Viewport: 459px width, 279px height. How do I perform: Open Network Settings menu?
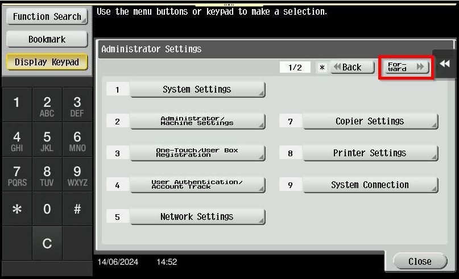pyautogui.click(x=197, y=216)
